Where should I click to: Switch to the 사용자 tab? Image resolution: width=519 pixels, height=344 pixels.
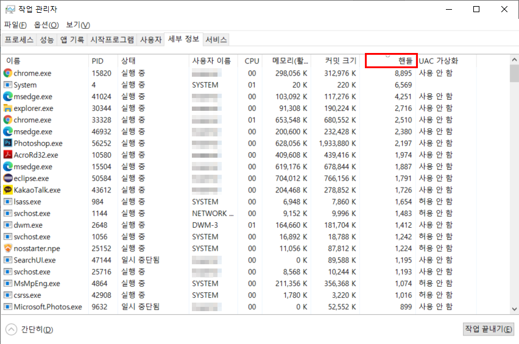(151, 40)
